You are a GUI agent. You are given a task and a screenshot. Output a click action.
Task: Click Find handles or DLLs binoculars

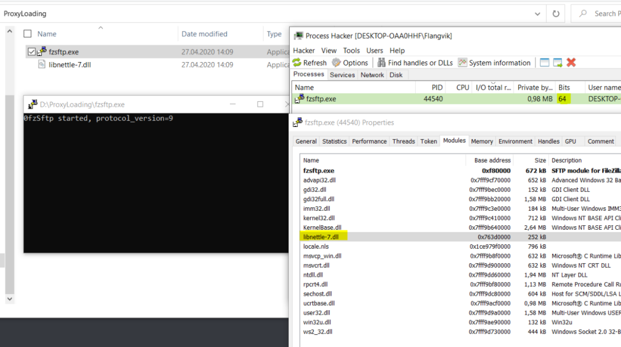coord(381,63)
